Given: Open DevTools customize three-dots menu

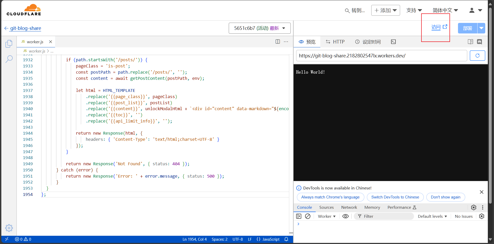Looking at the screenshot, I should pos(483,207).
